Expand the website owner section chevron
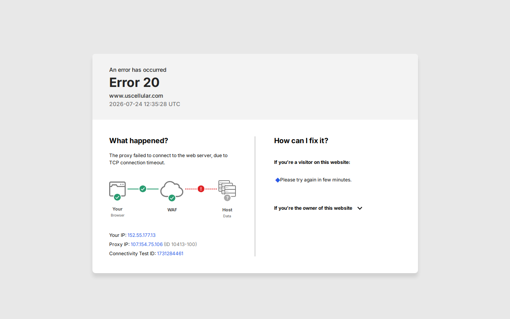510x319 pixels. tap(360, 208)
